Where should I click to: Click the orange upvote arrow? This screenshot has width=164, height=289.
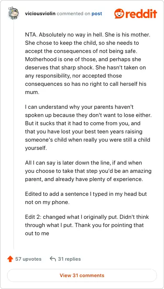pyautogui.click(x=10, y=259)
